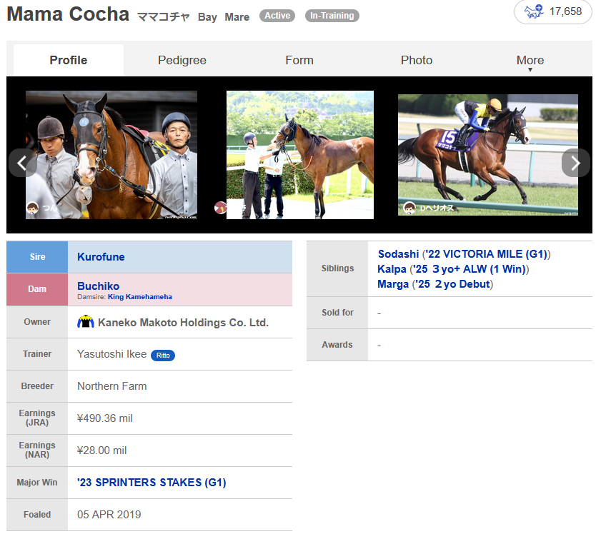
Task: Switch to the Pedigree tab
Action: (x=182, y=60)
